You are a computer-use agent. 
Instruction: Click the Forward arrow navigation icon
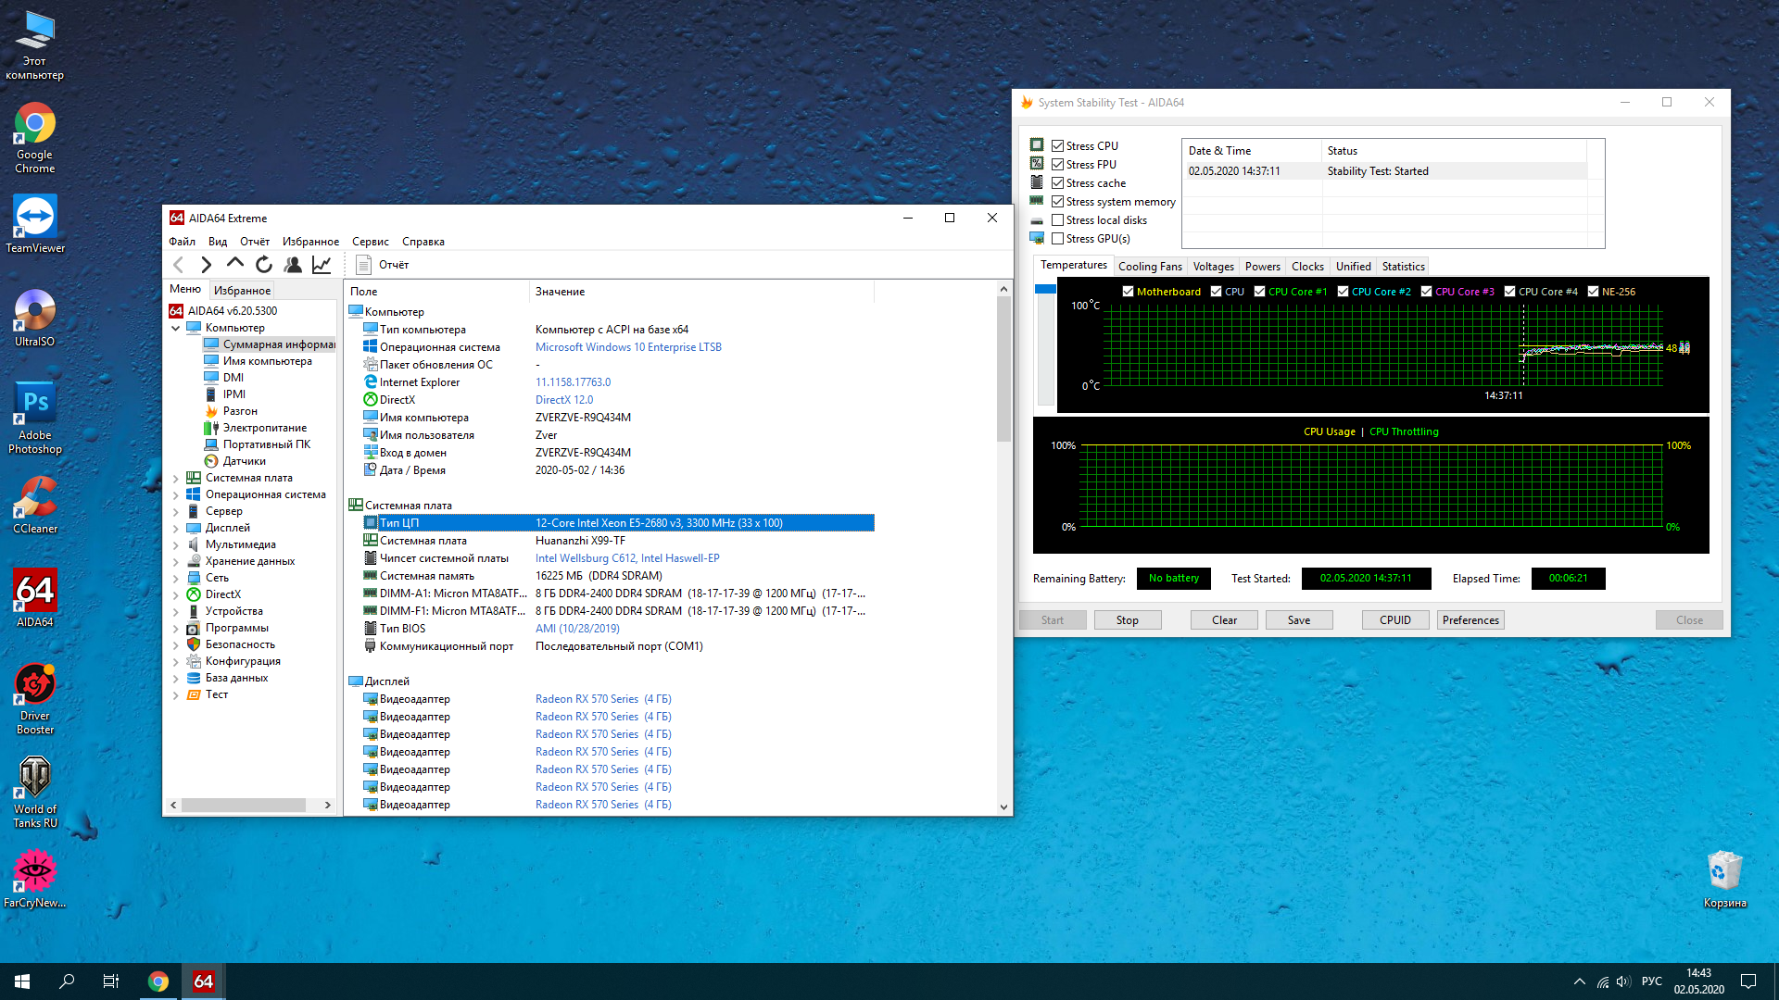(207, 265)
